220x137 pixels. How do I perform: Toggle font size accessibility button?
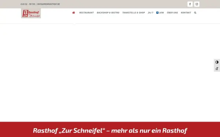click(217, 69)
